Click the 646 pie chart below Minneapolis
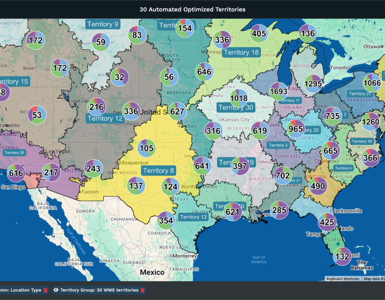 coord(204,72)
